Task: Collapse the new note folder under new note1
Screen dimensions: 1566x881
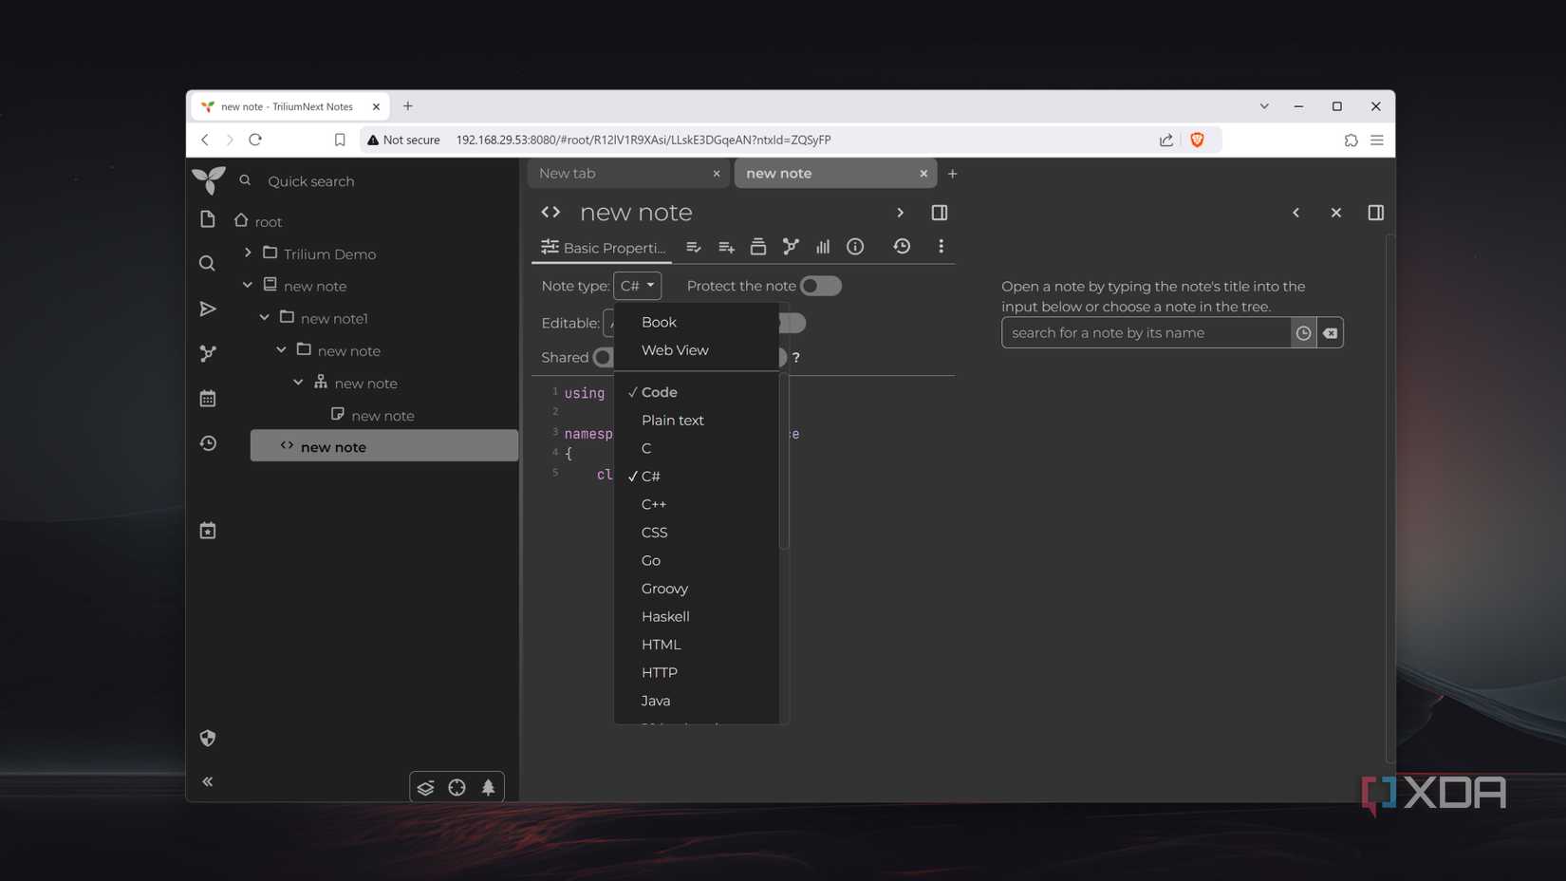Action: [282, 349]
